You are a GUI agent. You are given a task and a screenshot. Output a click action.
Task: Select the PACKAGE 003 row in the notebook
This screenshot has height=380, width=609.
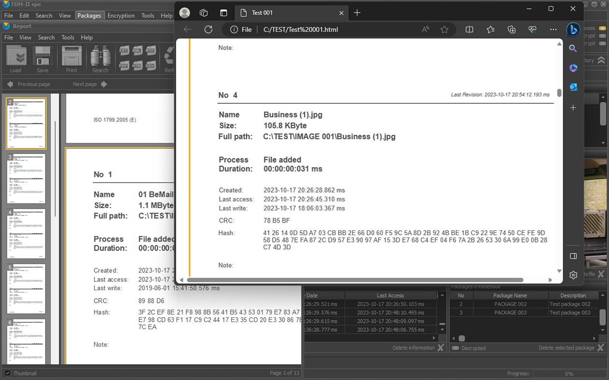[511, 312]
